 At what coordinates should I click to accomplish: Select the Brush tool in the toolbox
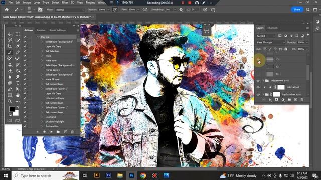pos(10,52)
